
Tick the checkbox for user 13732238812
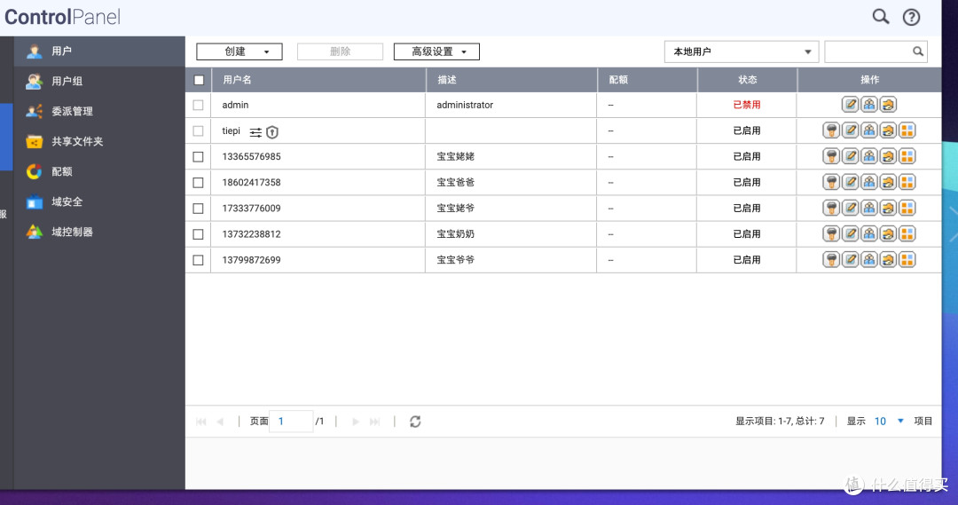click(x=198, y=234)
